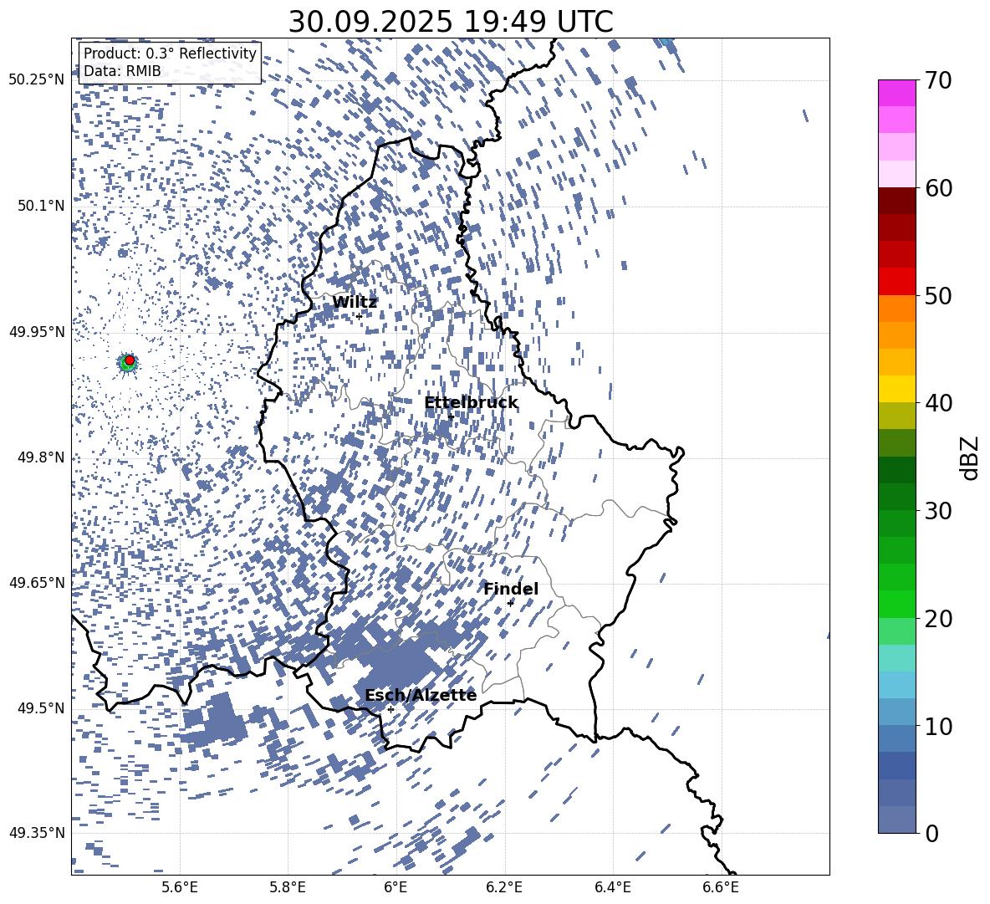Screen dimensions: 990x904
Task: Click the red radar site marker
Action: (x=130, y=360)
